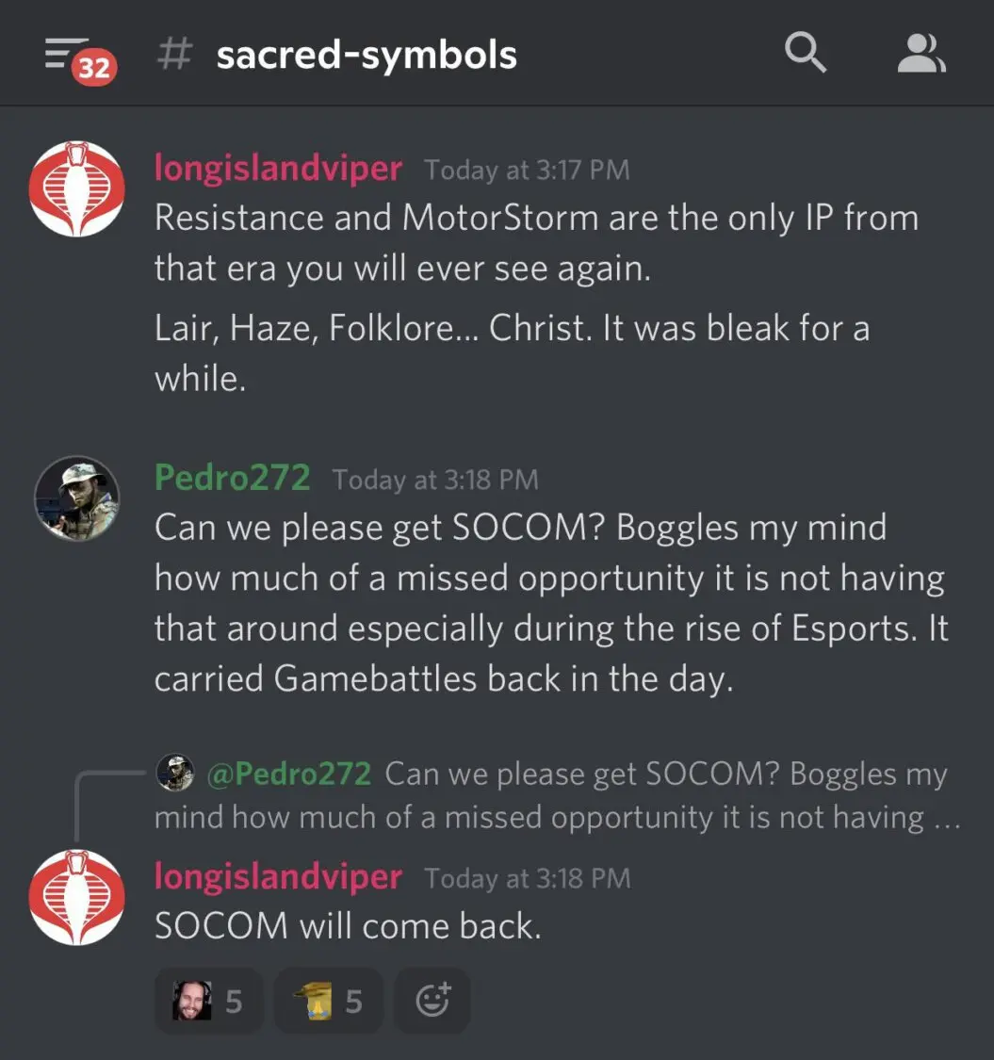The width and height of the screenshot is (994, 1060).
Task: Tap the small Pedro272 avatar in reply preview
Action: tap(175, 773)
